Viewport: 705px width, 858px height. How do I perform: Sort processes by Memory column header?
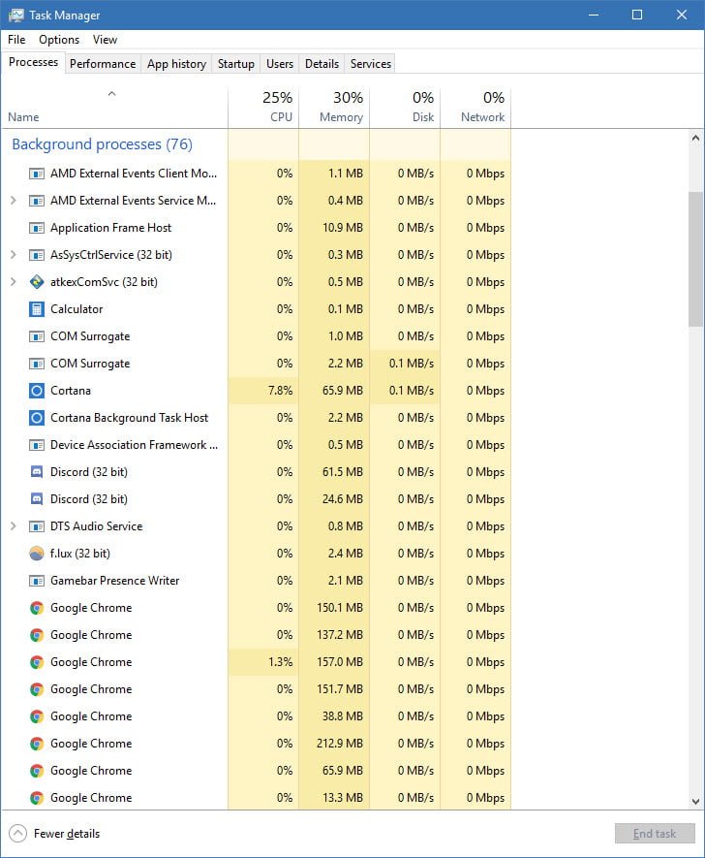(x=334, y=108)
